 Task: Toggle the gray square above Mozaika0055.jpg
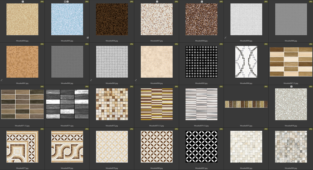pos(65,2)
